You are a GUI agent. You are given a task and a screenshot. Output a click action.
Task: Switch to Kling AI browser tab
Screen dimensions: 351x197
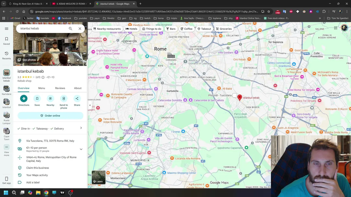click(27, 4)
